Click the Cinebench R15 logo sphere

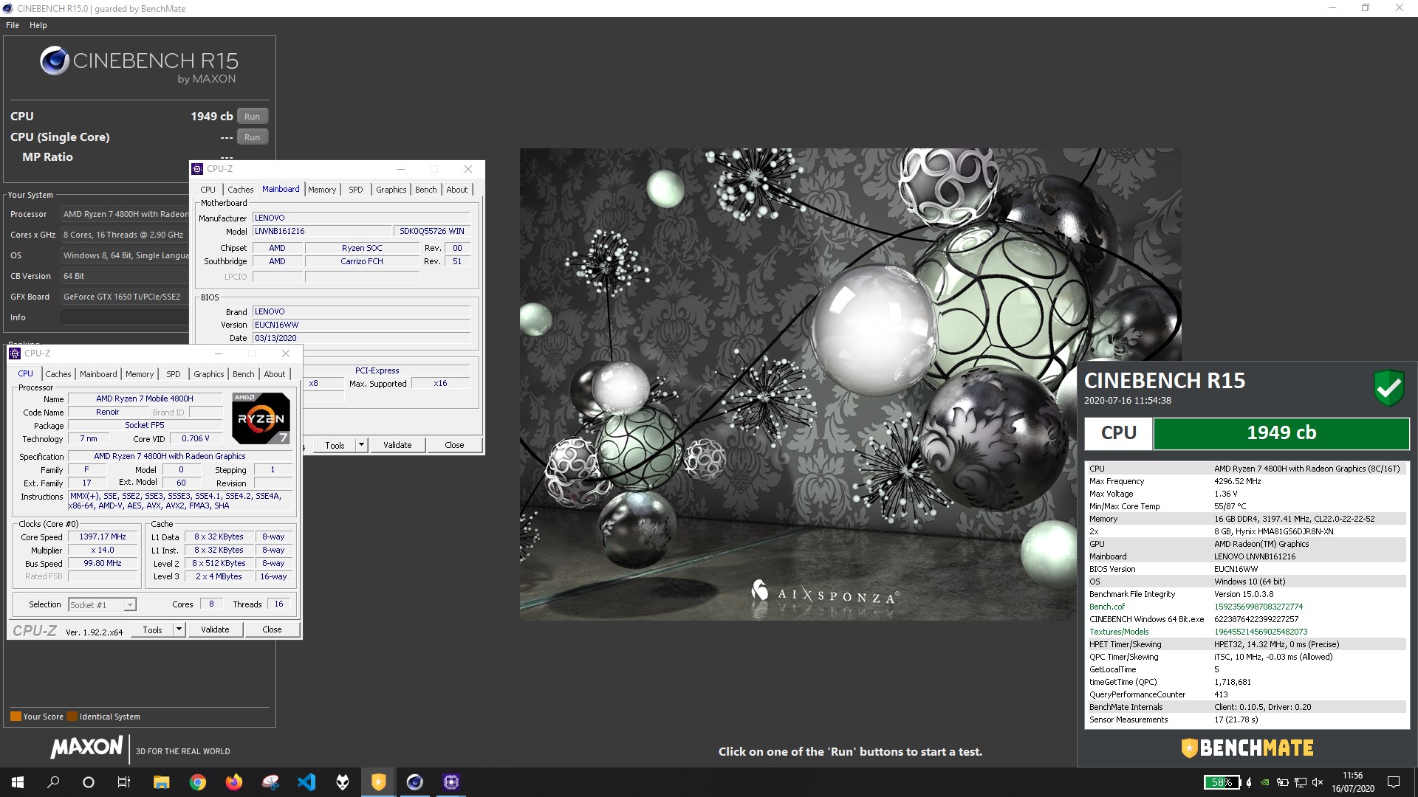[x=55, y=61]
